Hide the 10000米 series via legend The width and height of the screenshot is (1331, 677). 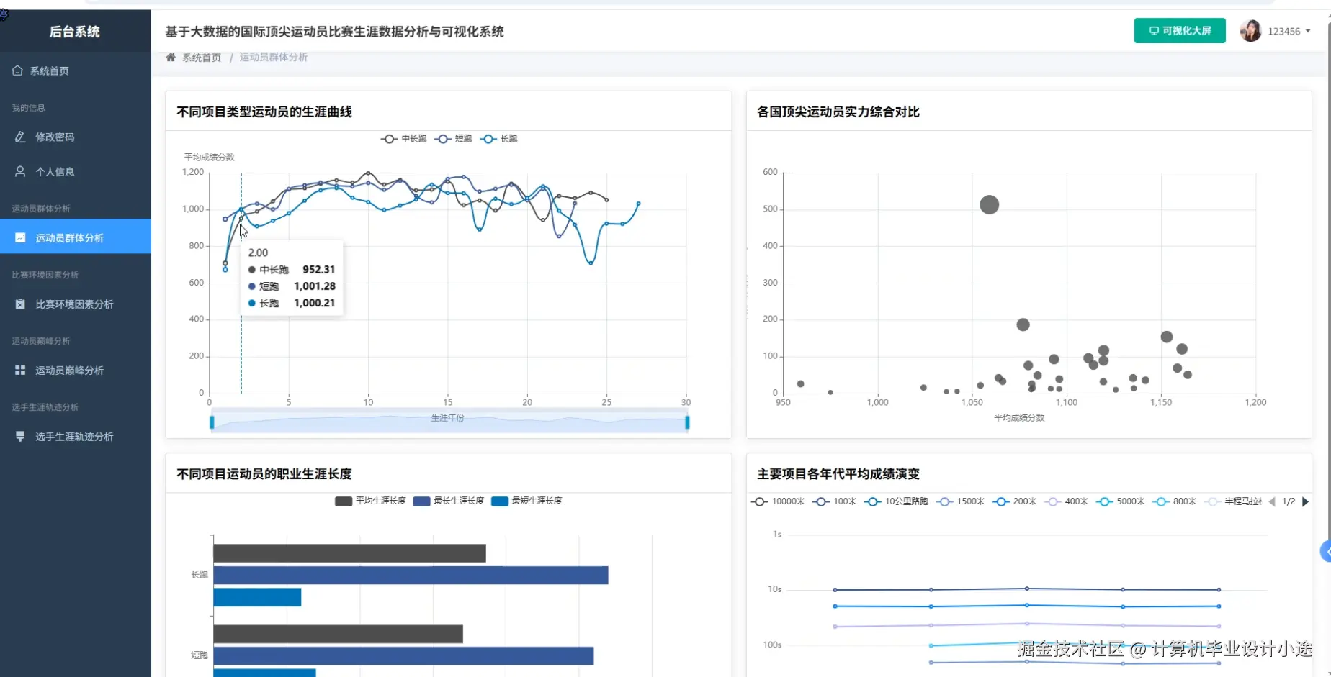click(778, 501)
